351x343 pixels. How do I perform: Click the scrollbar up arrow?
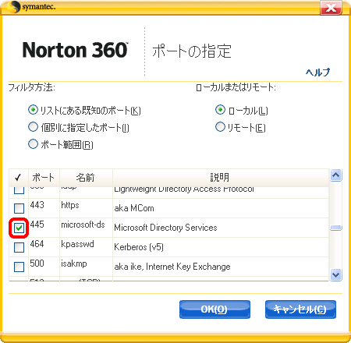(x=335, y=175)
